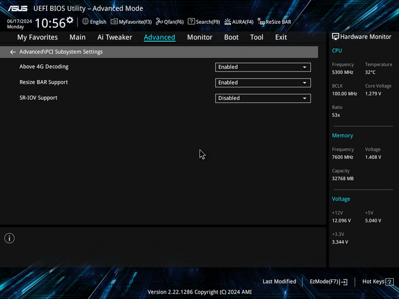Screen dimensions: 399x299
Task: Click the English language label
Action: point(98,22)
